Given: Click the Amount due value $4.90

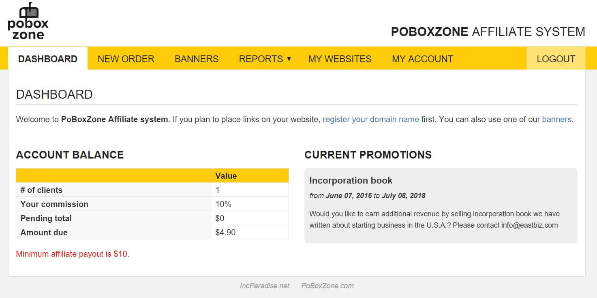Looking at the screenshot, I should [x=226, y=232].
